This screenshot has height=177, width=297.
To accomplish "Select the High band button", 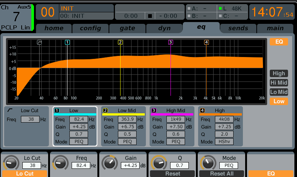I will (x=279, y=73).
